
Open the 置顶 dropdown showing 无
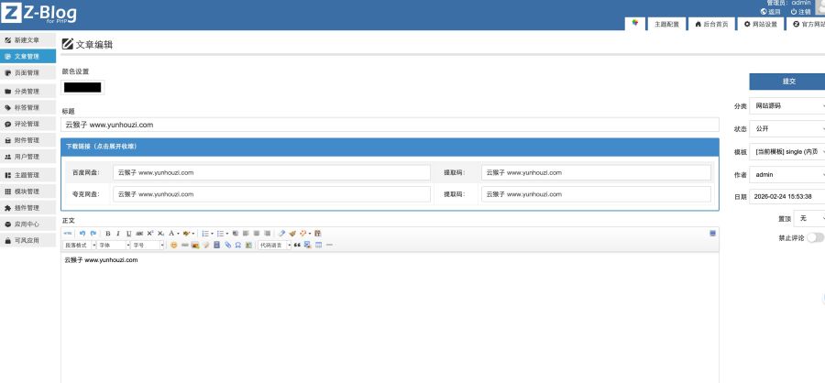pyautogui.click(x=812, y=219)
